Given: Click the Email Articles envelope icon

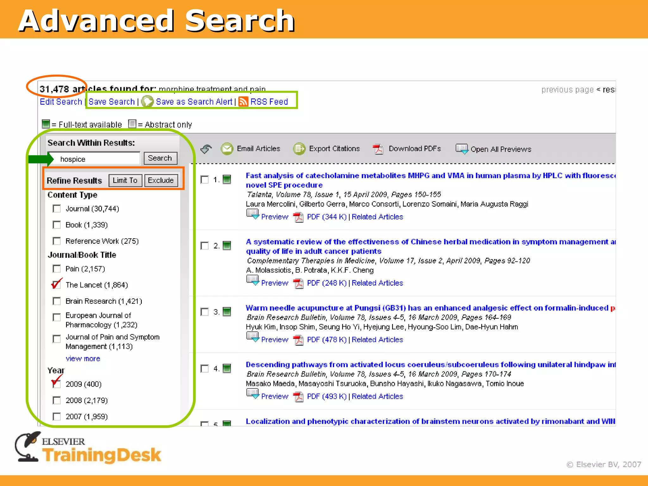Looking at the screenshot, I should point(227,149).
